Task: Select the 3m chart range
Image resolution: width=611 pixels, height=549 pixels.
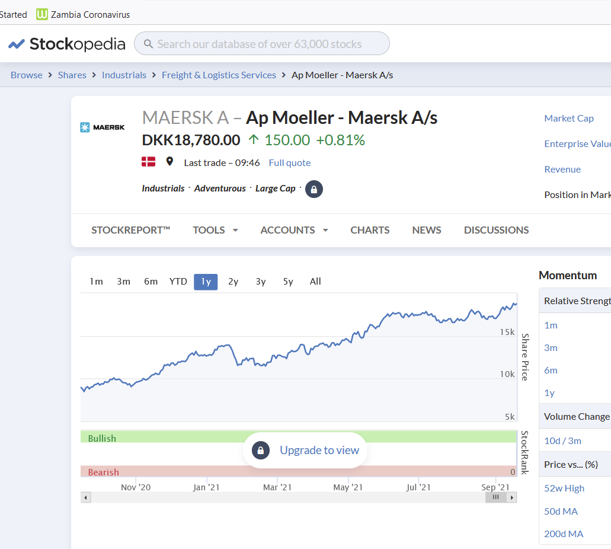Action: 123,282
